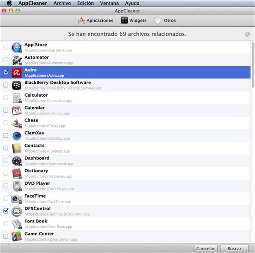Open the Edición menu

pyautogui.click(x=85, y=3)
